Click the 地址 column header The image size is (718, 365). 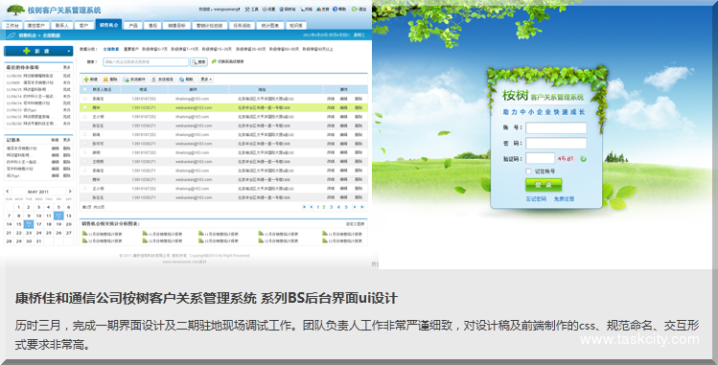point(262,90)
